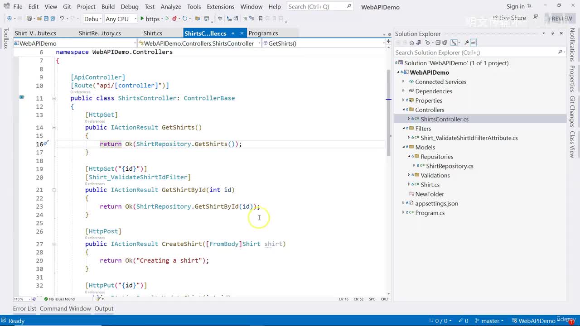Open the Extensions menu
Image resolution: width=580 pixels, height=326 pixels.
[x=221, y=6]
